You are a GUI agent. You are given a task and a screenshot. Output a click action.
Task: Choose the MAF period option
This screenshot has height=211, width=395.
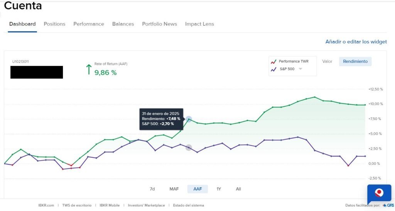point(174,189)
